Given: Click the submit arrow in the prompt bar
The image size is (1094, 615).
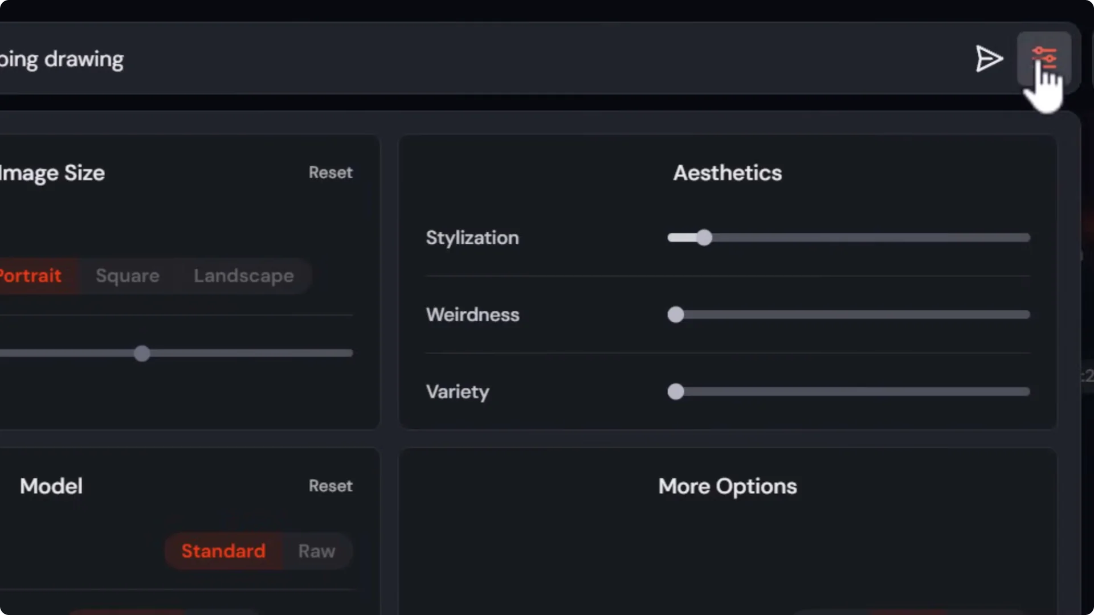Looking at the screenshot, I should pos(990,59).
